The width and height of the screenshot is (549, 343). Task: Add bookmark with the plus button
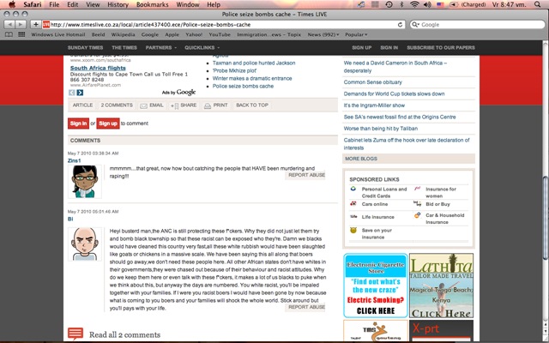click(x=35, y=25)
